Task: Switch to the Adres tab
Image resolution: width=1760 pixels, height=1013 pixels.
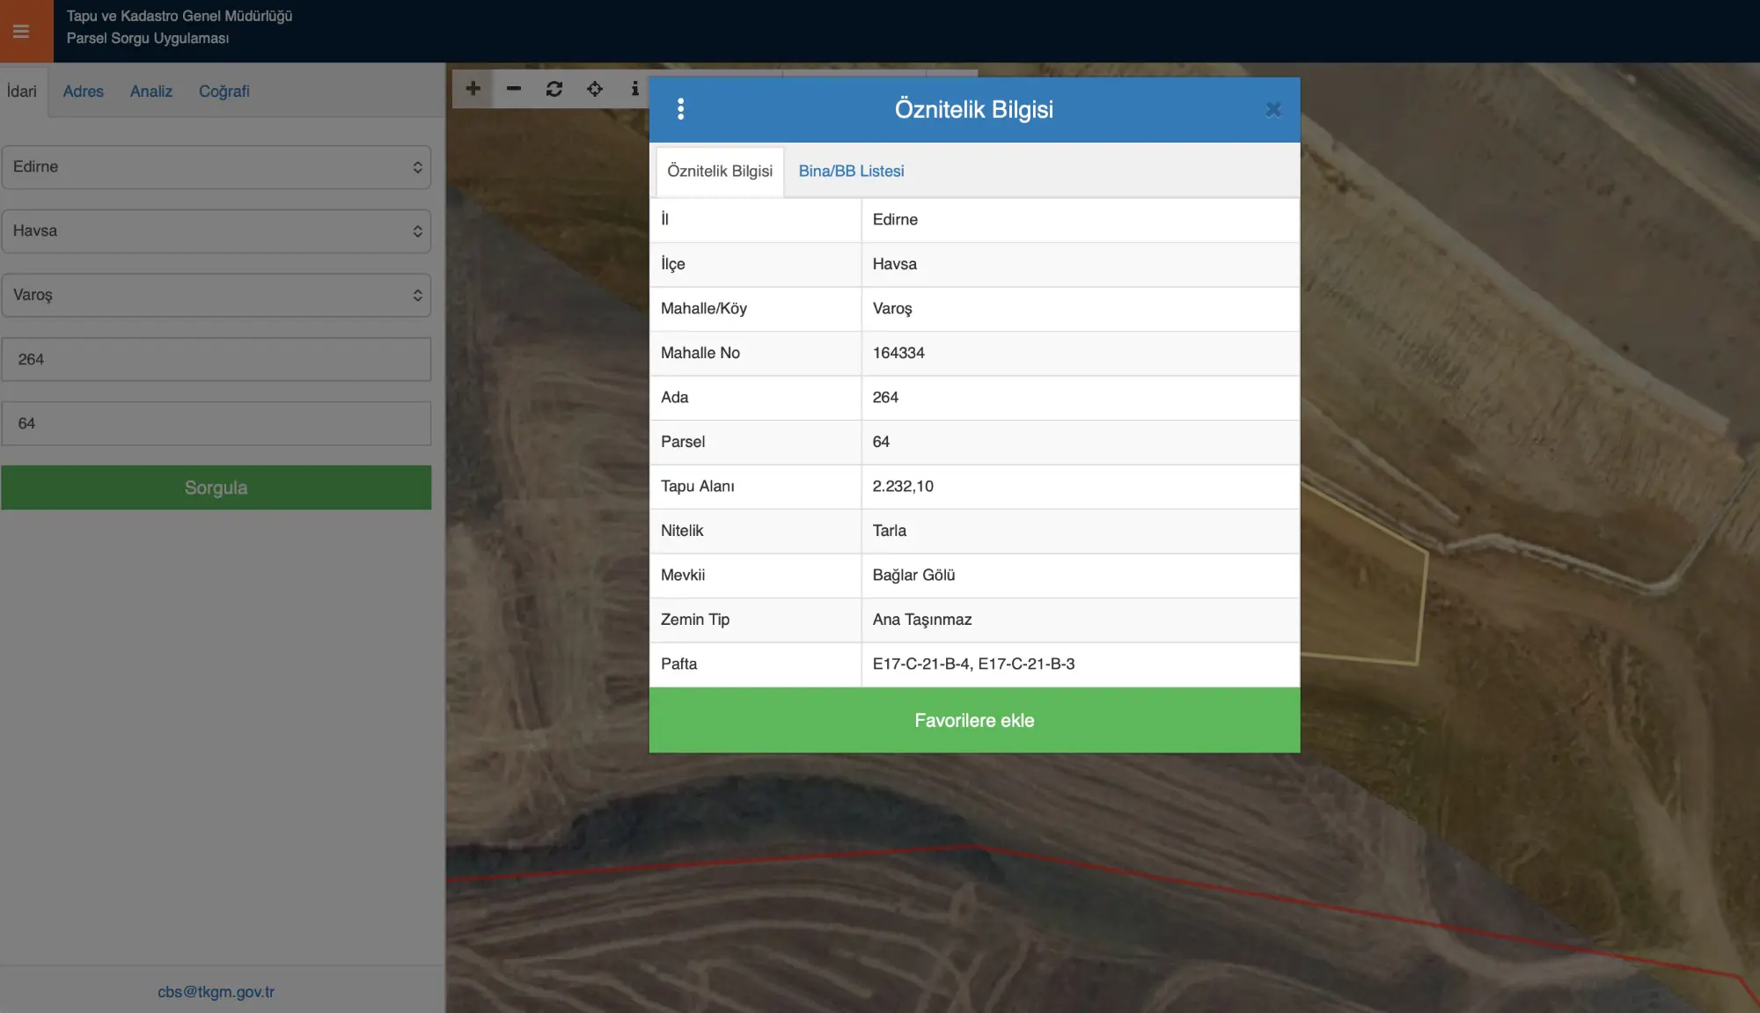Action: [x=84, y=92]
